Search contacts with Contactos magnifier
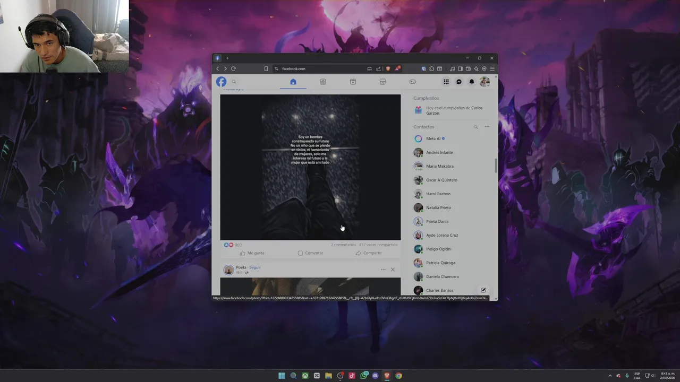The image size is (680, 382). [475, 127]
